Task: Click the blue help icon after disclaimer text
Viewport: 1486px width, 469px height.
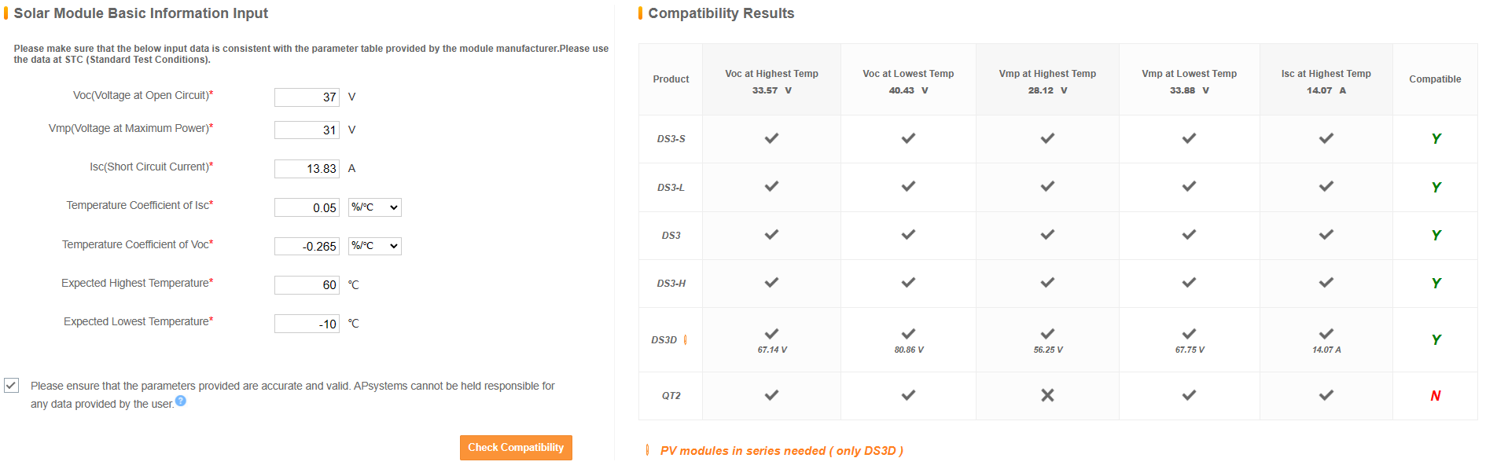Action: [x=181, y=401]
